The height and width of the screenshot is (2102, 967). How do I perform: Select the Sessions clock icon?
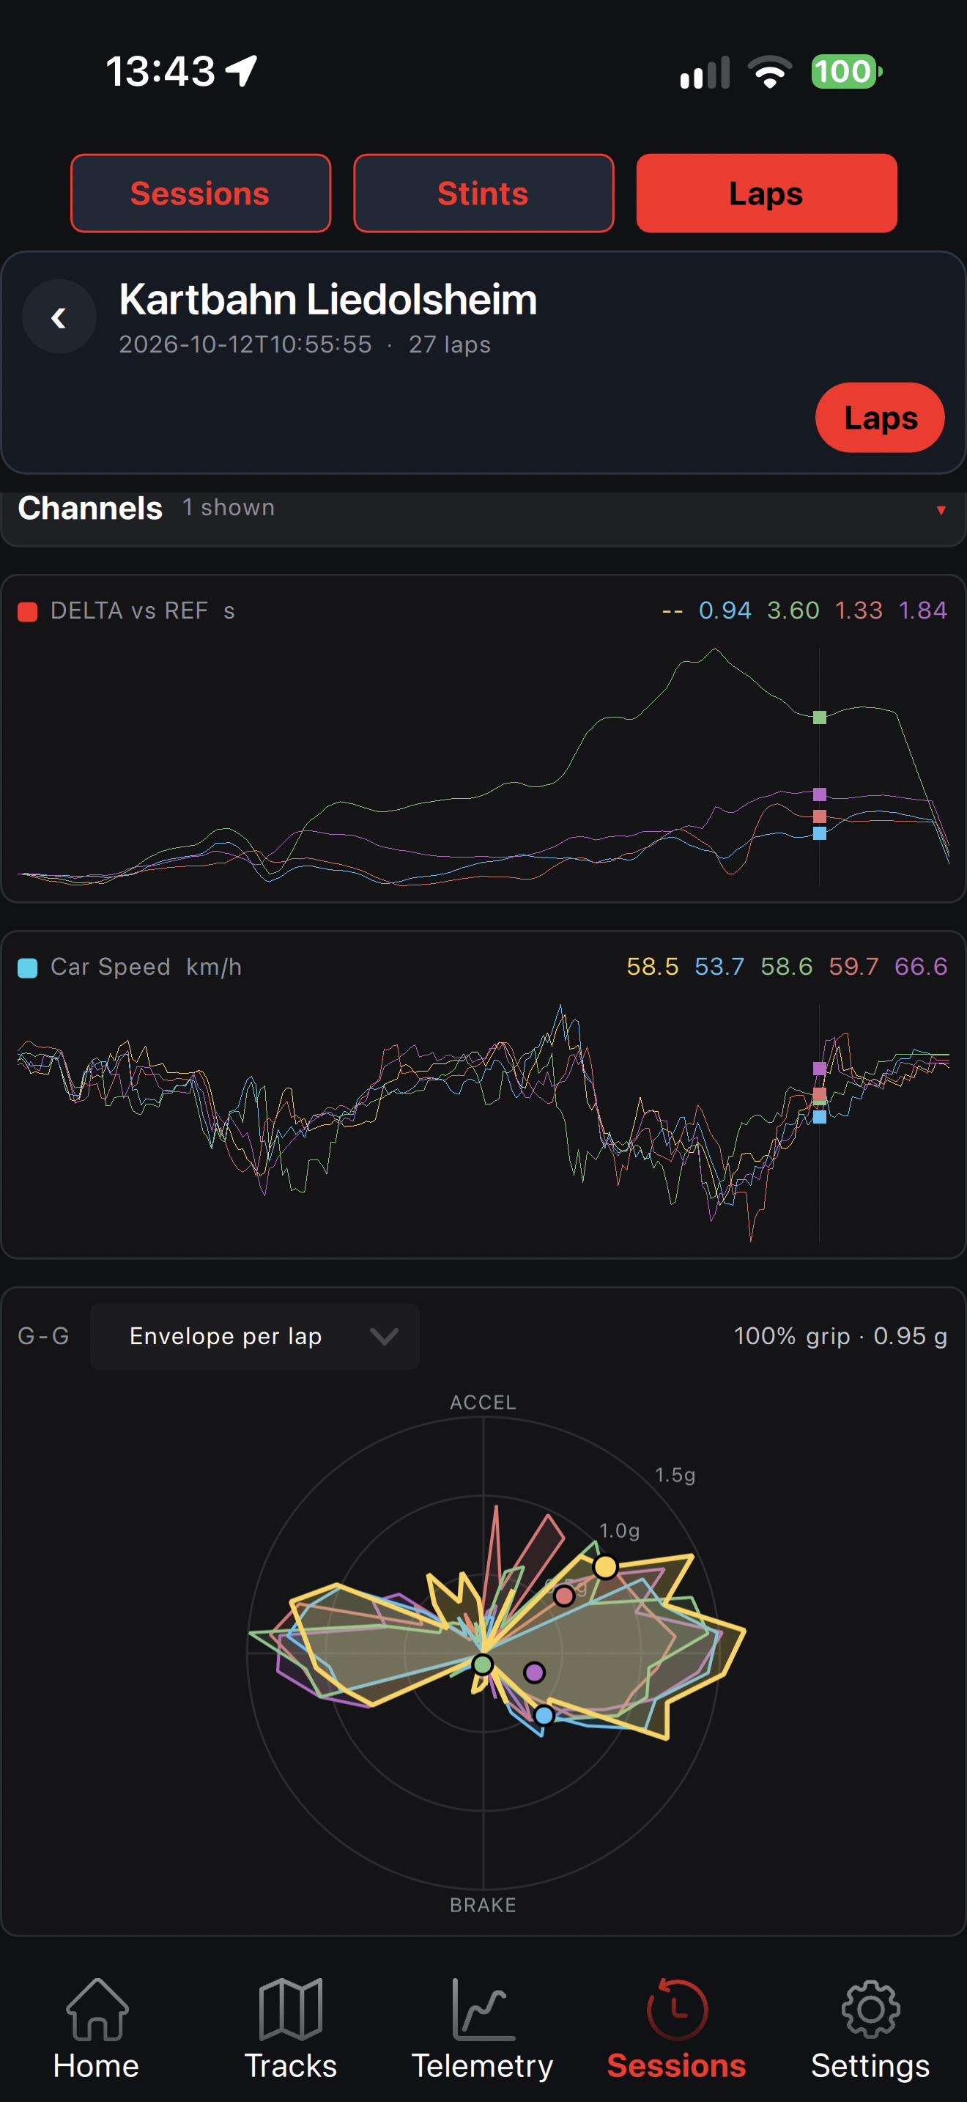676,2009
